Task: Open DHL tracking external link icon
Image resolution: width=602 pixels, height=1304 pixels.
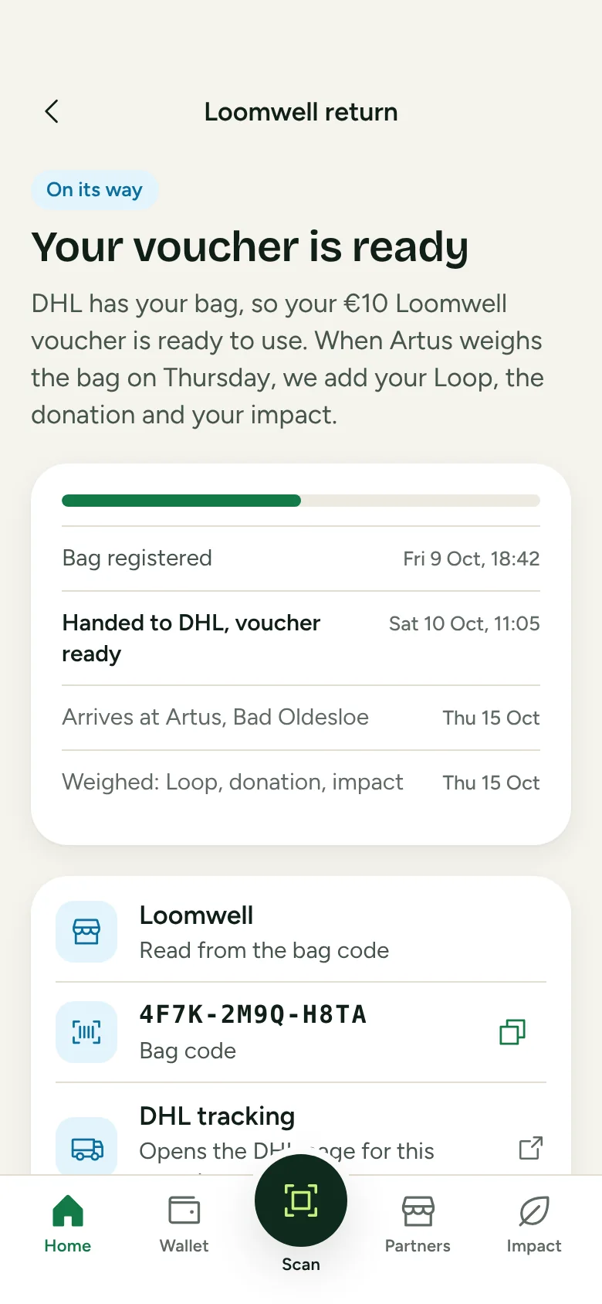Action: [531, 1148]
